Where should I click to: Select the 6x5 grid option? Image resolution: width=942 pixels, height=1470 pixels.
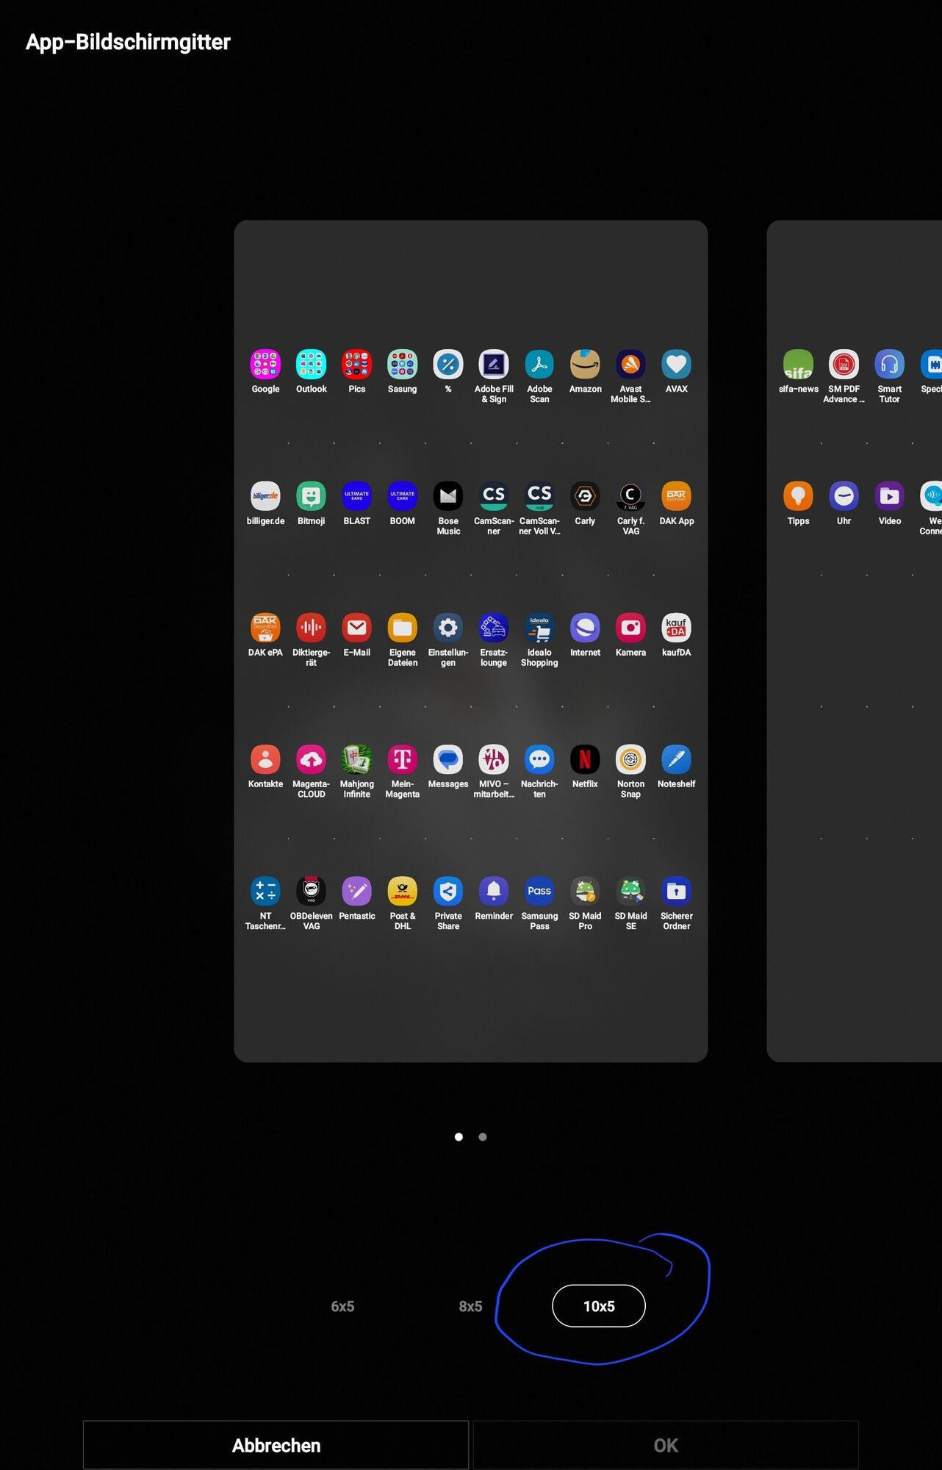point(342,1306)
